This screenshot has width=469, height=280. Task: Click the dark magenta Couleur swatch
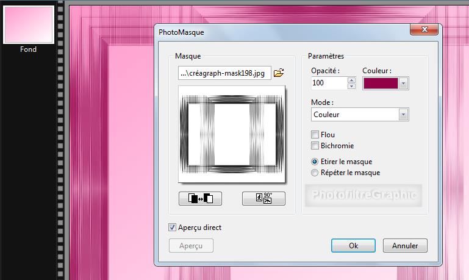(x=381, y=84)
